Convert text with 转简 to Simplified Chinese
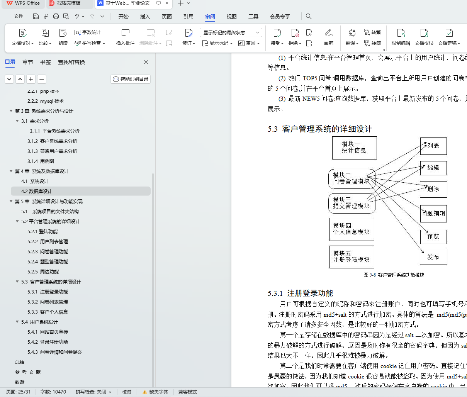Viewport: 467px width, 397px height. (x=372, y=43)
